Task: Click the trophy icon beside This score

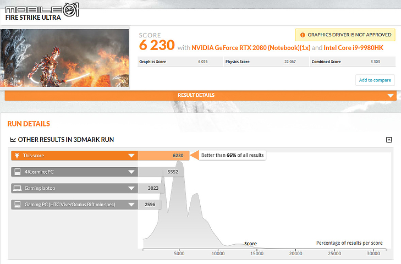Action: click(17, 156)
